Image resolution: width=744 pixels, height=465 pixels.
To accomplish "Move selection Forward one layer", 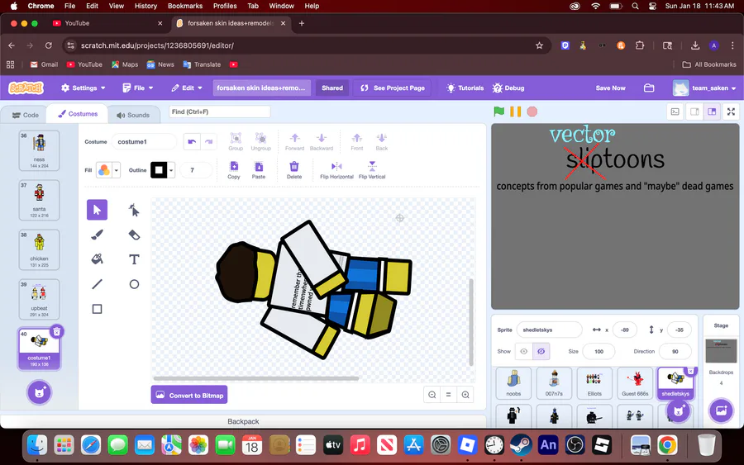I will [x=294, y=142].
